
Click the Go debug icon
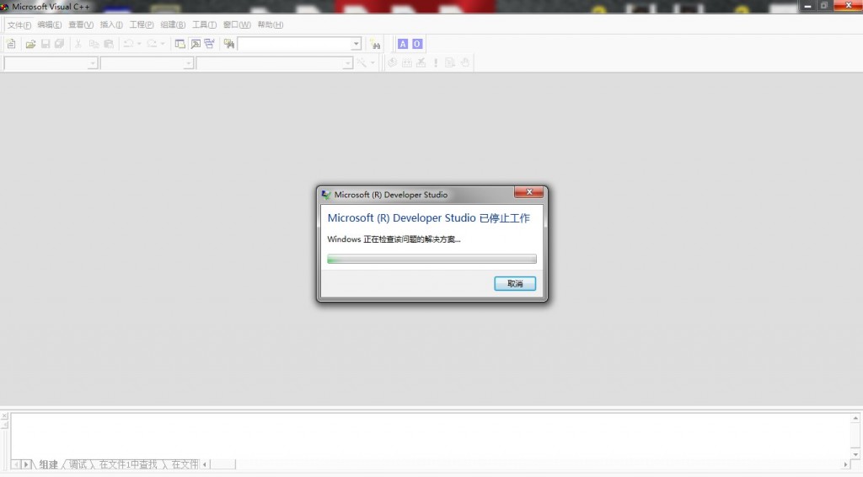point(450,62)
